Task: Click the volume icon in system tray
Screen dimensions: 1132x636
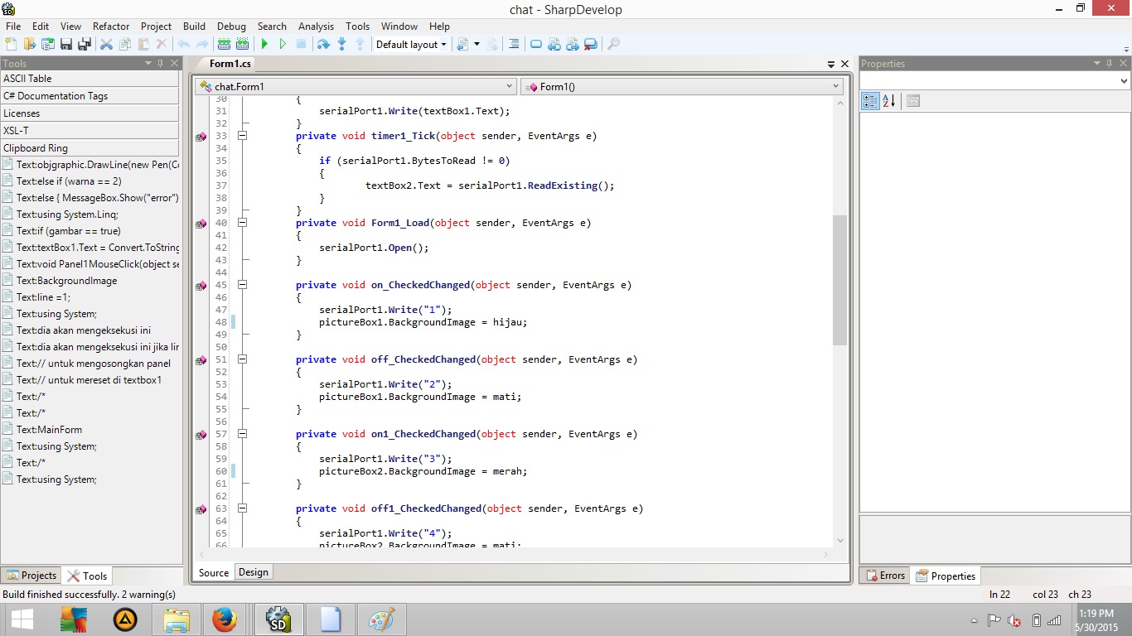Action: pos(1013,620)
